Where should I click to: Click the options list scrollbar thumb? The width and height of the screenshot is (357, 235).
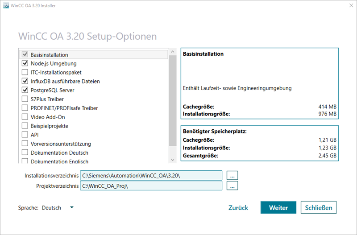[173, 100]
